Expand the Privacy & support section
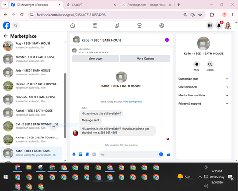The height and width of the screenshot is (191, 238). click(203, 104)
